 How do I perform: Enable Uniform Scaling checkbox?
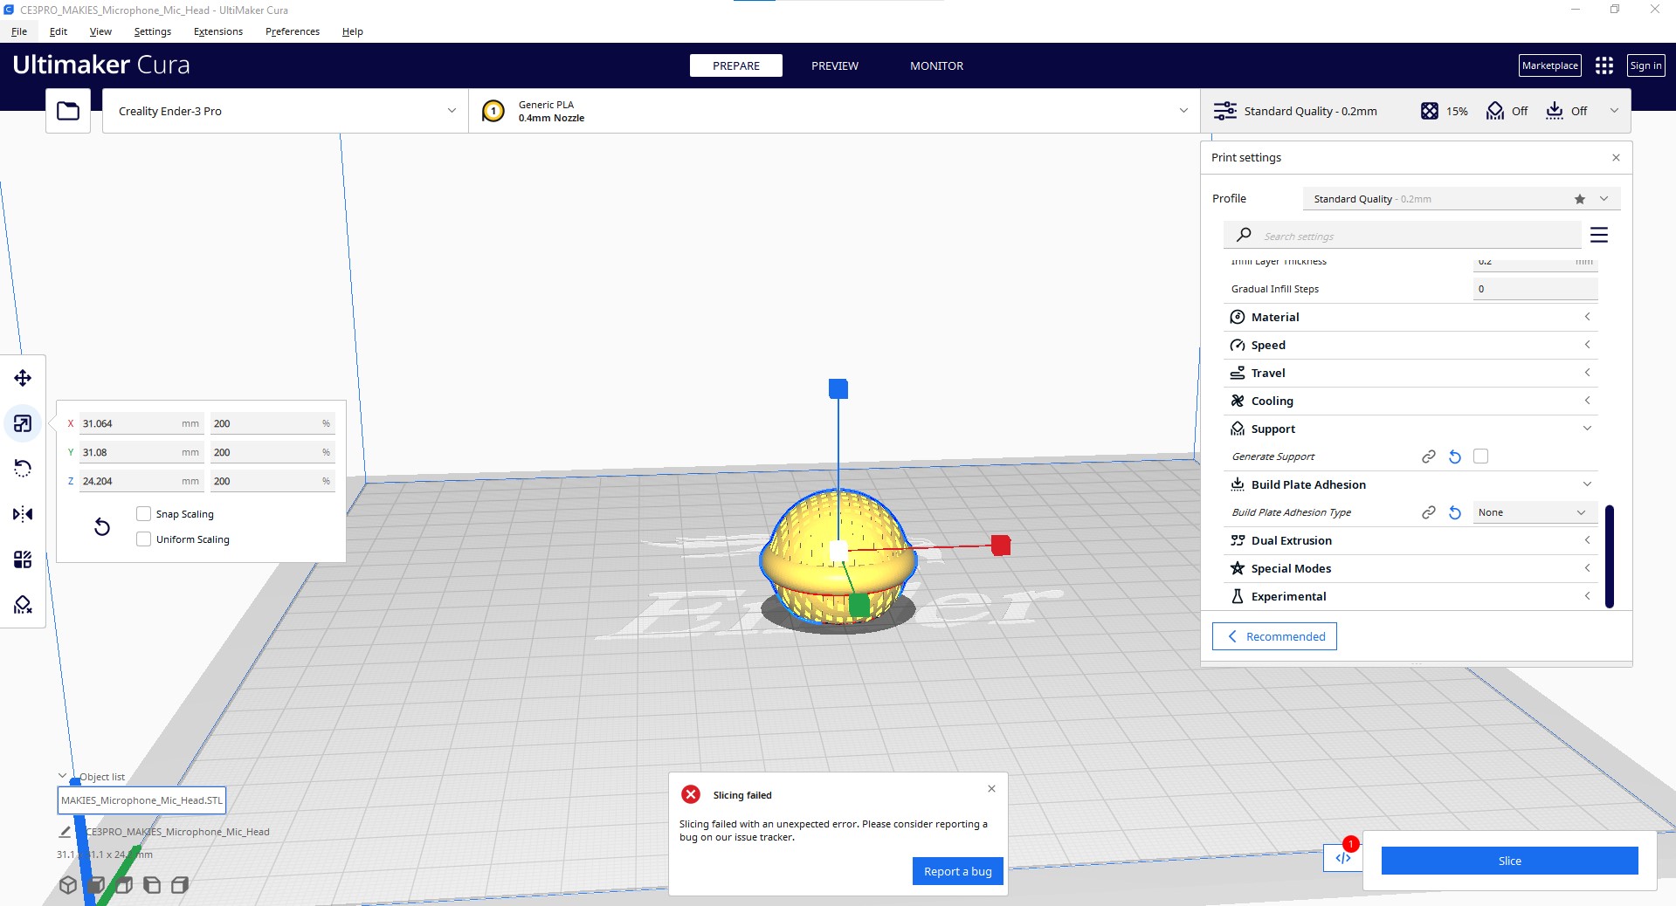point(144,539)
